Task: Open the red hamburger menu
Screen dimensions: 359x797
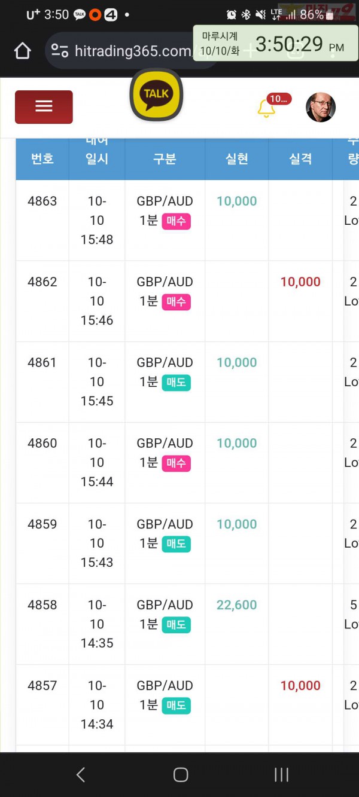Action: click(44, 107)
